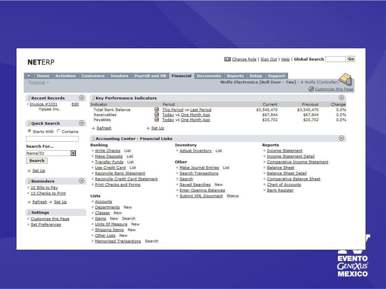Open the Vendors tab
The image size is (386, 289).
click(119, 76)
